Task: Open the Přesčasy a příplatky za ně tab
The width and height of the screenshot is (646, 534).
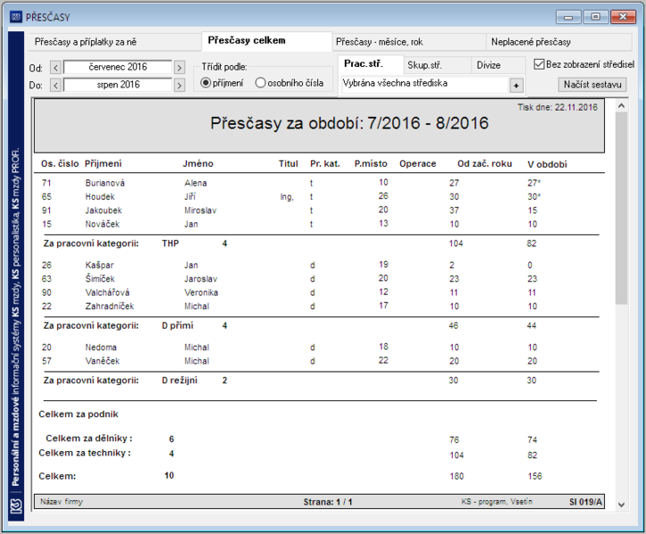Action: click(115, 42)
